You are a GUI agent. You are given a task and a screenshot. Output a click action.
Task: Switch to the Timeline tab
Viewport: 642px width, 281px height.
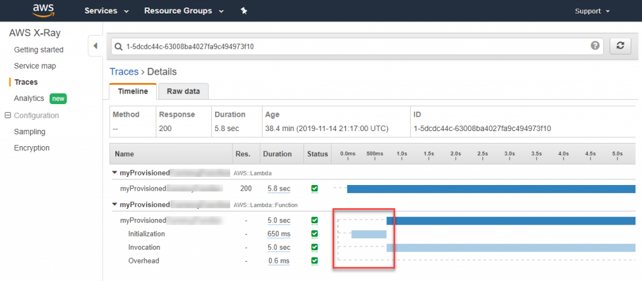click(x=133, y=92)
